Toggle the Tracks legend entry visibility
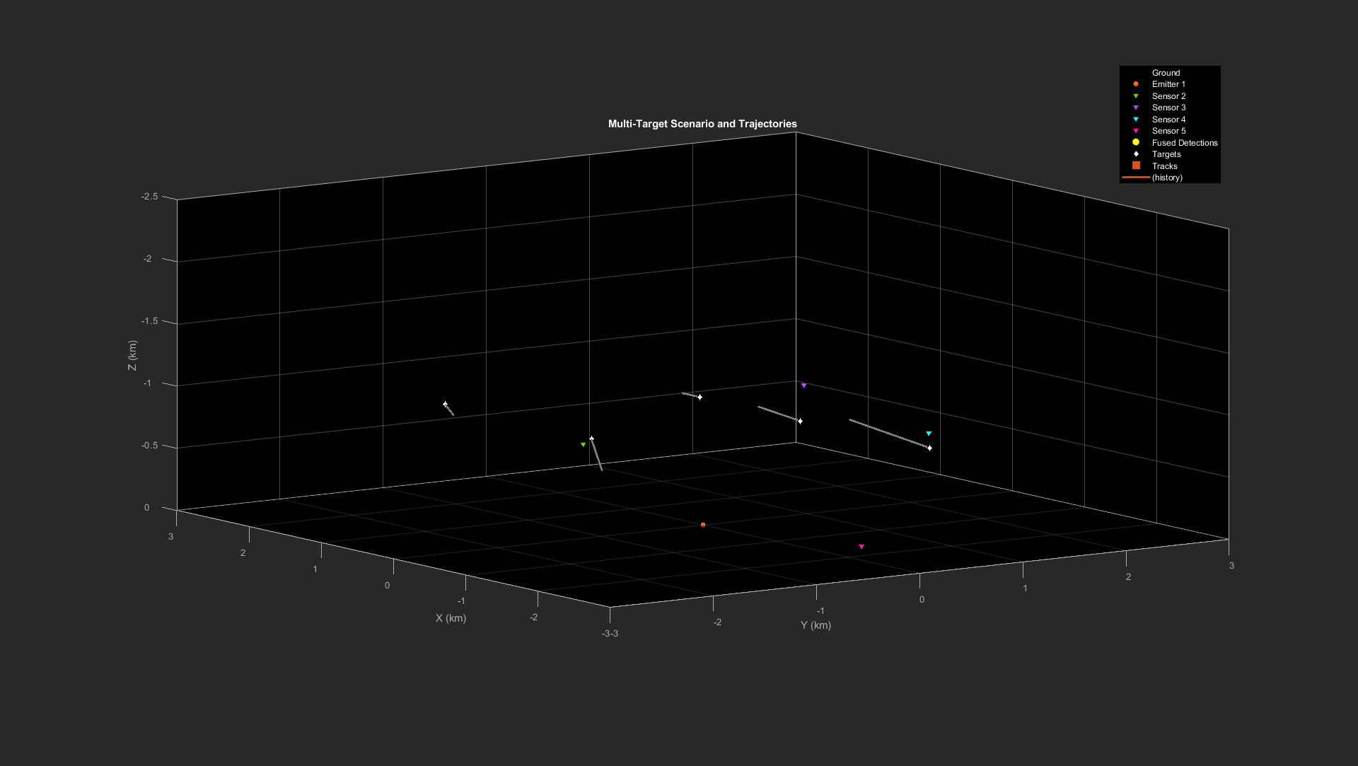The width and height of the screenshot is (1358, 766). pos(1164,166)
